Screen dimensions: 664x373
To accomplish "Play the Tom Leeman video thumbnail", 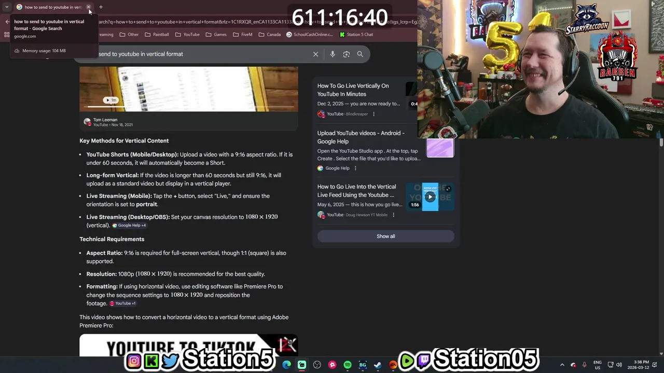I will coord(189,89).
